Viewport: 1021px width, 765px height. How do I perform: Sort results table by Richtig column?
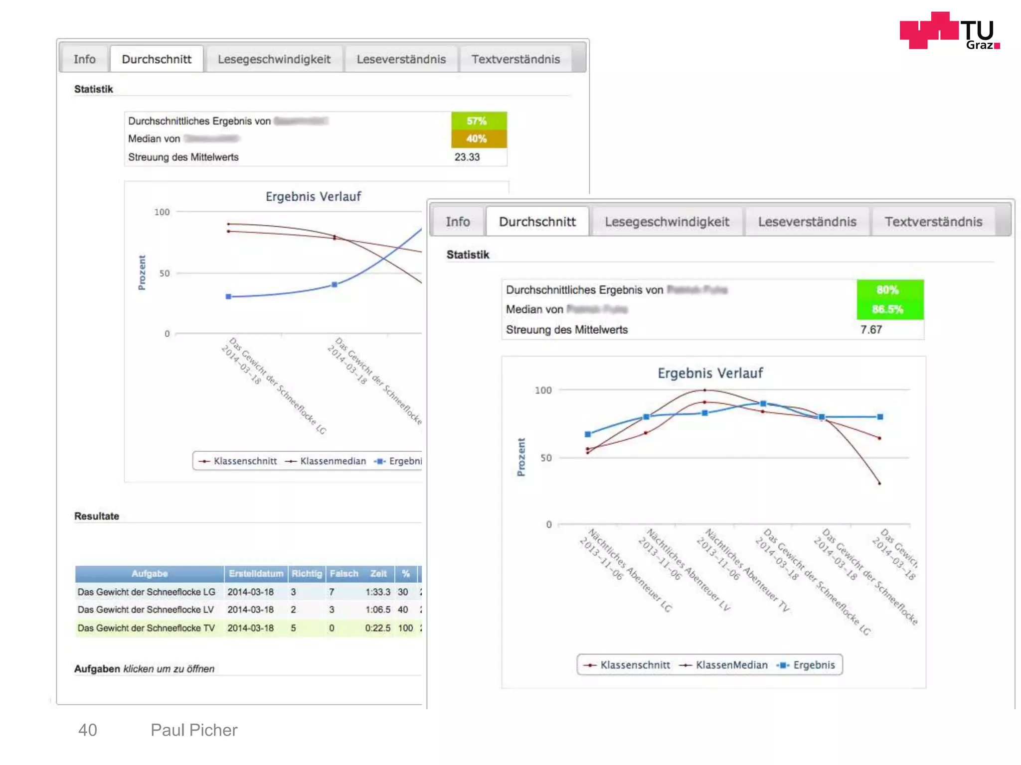click(307, 574)
